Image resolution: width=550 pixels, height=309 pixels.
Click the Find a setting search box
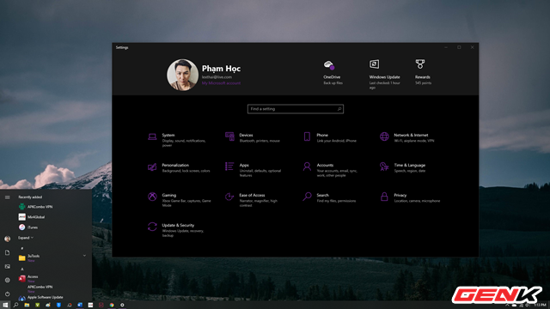[296, 109]
